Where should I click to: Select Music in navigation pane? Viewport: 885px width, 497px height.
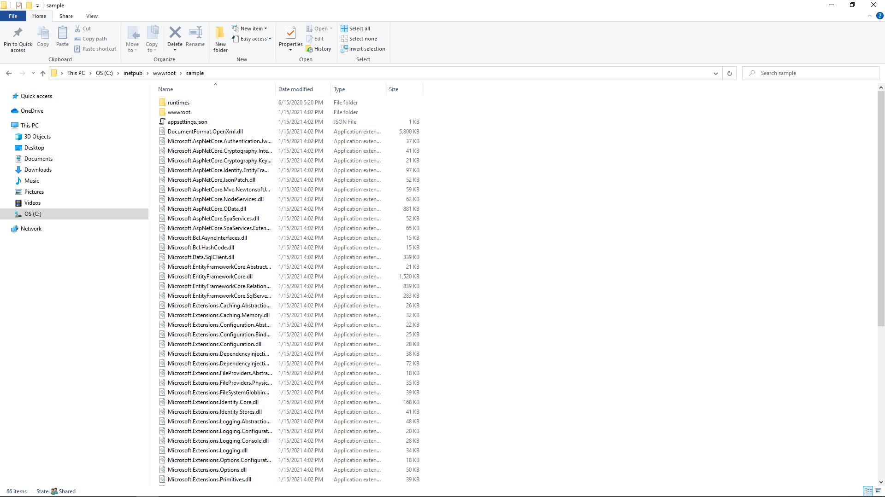(32, 181)
